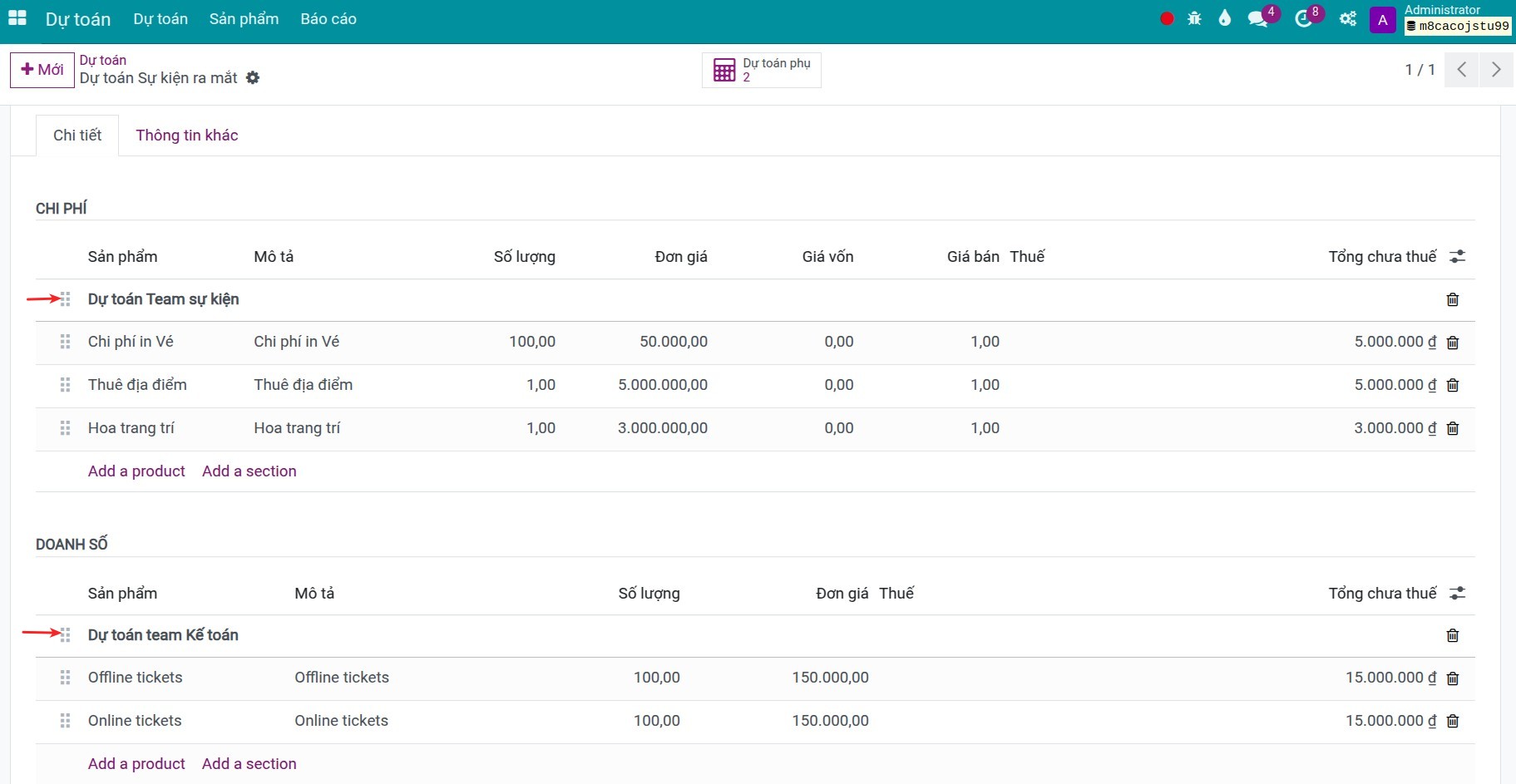Delete the Hoa trang trí line
Image resolution: width=1516 pixels, height=784 pixels.
coord(1453,428)
